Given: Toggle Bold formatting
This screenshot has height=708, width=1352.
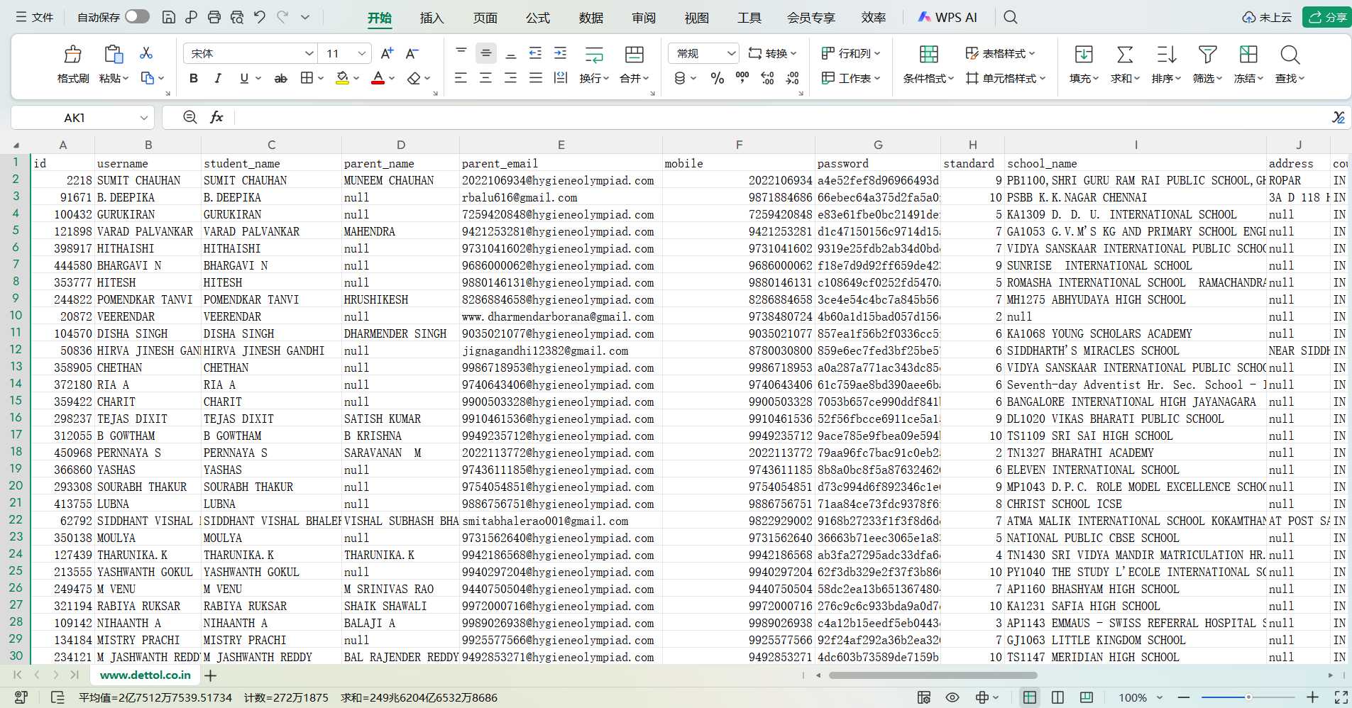Looking at the screenshot, I should click(193, 78).
